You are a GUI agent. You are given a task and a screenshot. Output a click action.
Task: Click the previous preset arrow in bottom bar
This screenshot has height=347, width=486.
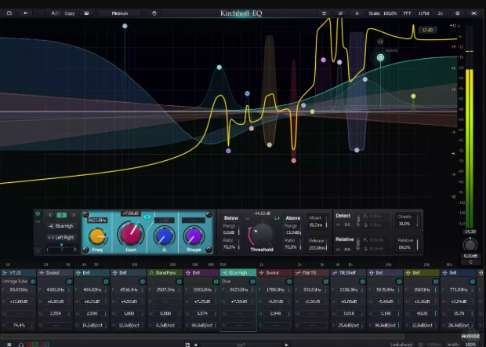[196, 345]
